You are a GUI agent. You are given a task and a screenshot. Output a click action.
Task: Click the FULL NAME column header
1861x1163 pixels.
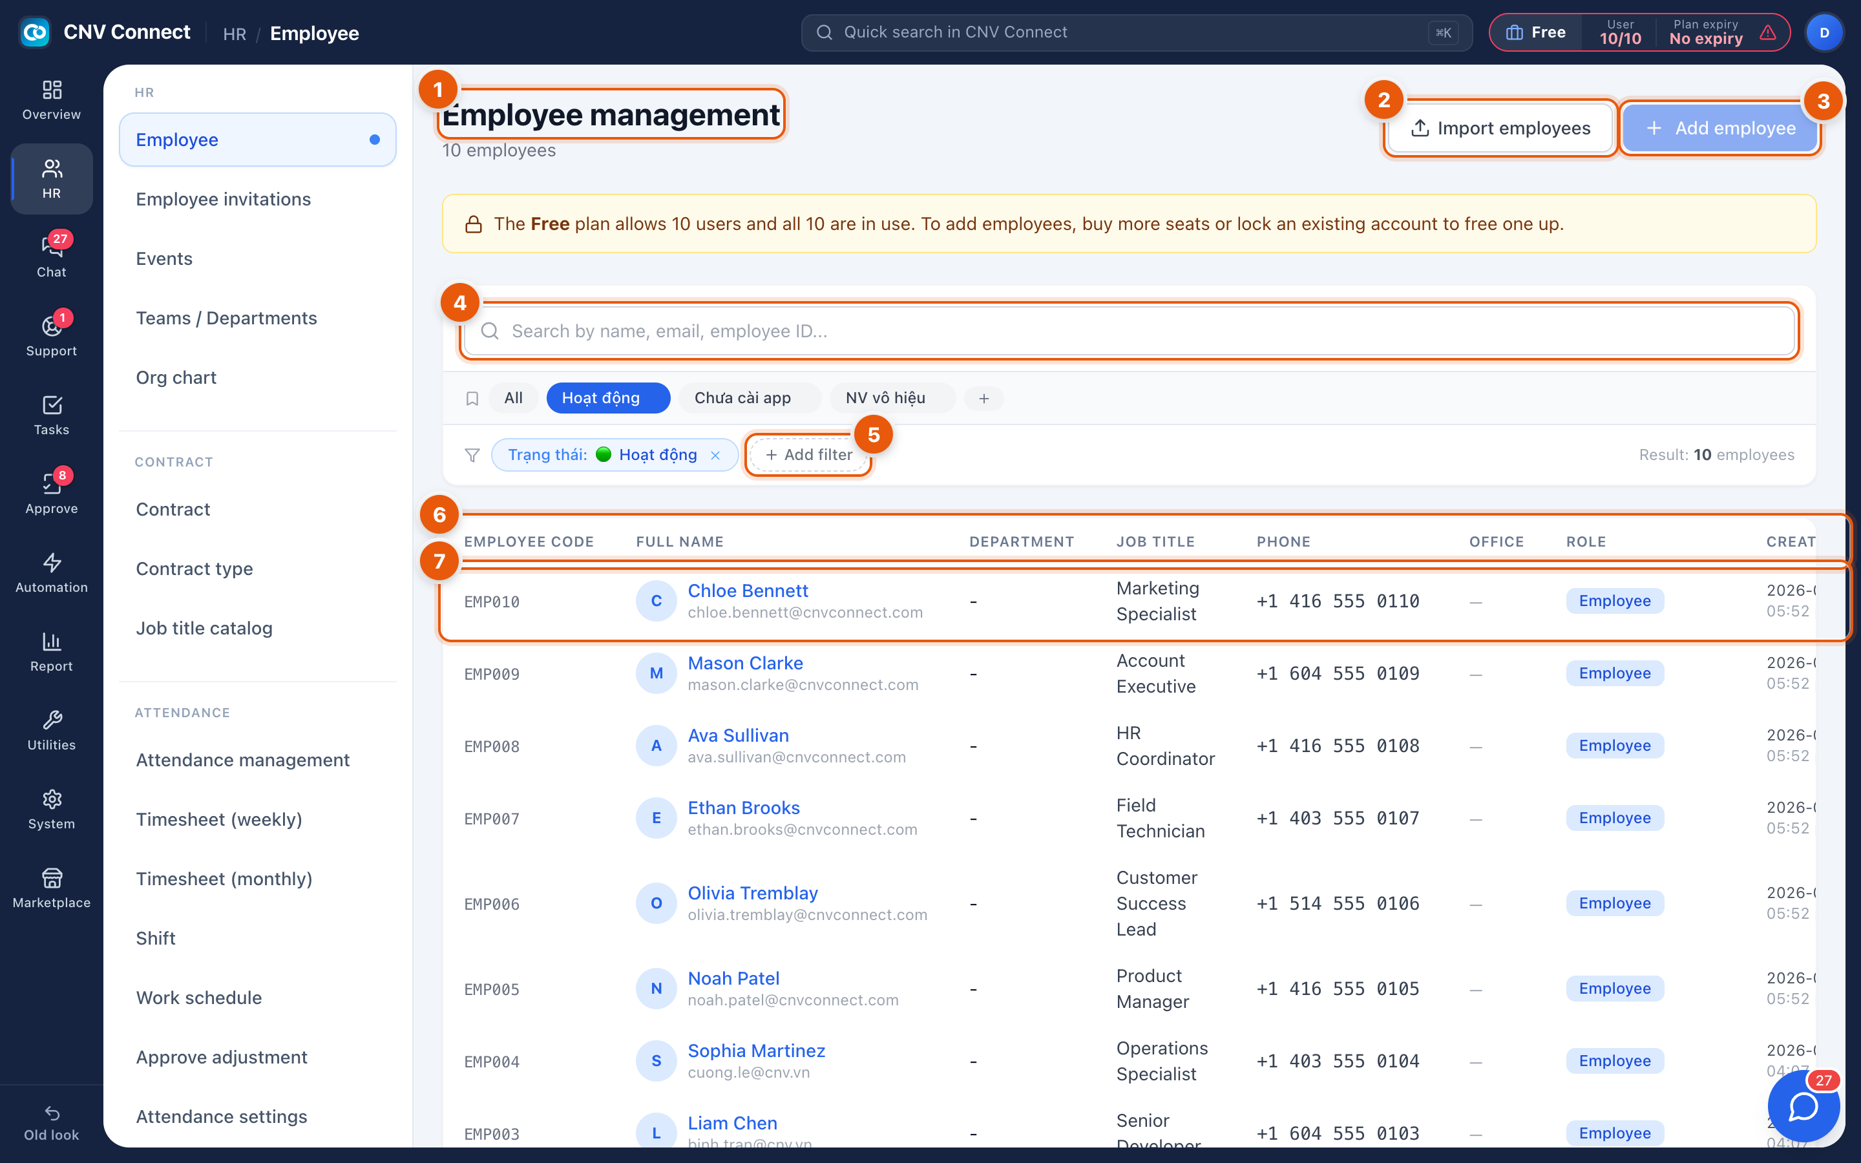[x=680, y=541]
